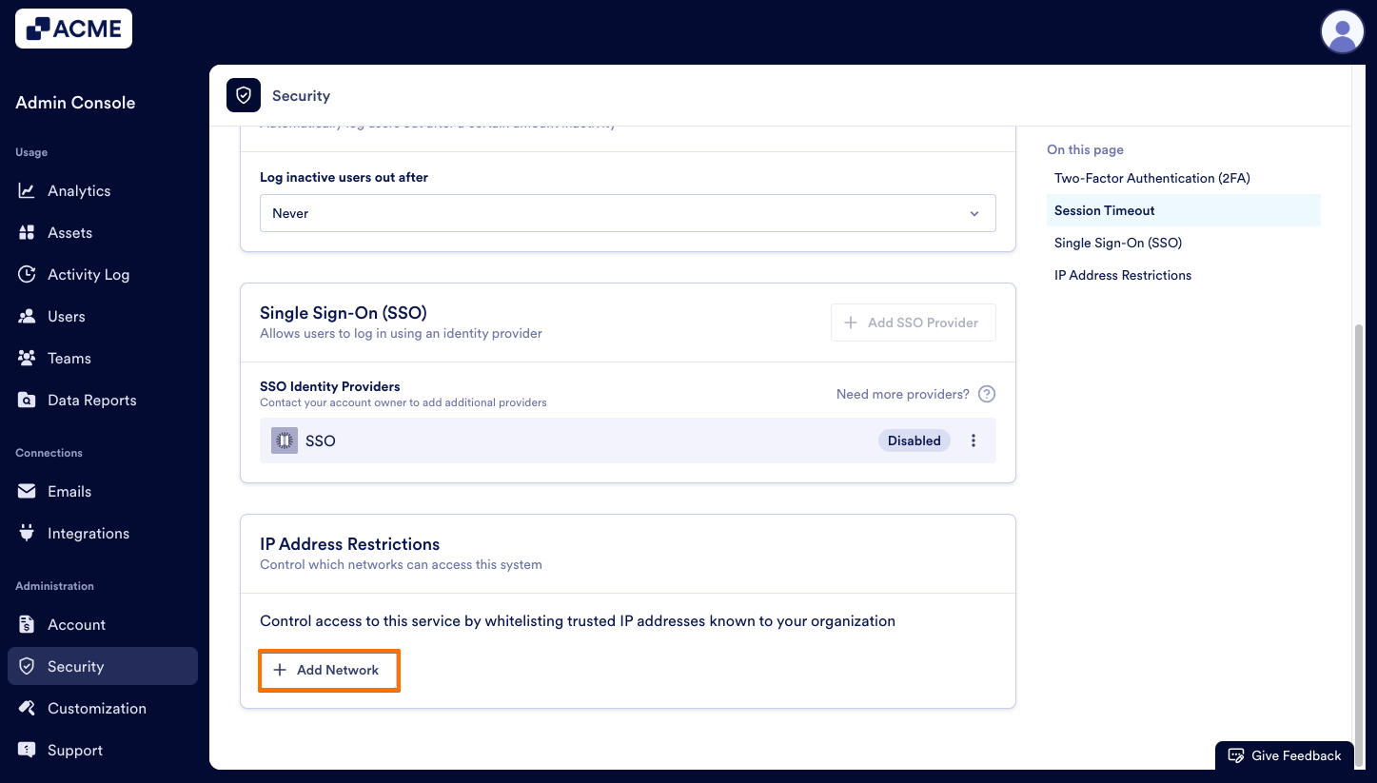The image size is (1377, 783).
Task: Open Account administration settings
Action: tap(76, 624)
